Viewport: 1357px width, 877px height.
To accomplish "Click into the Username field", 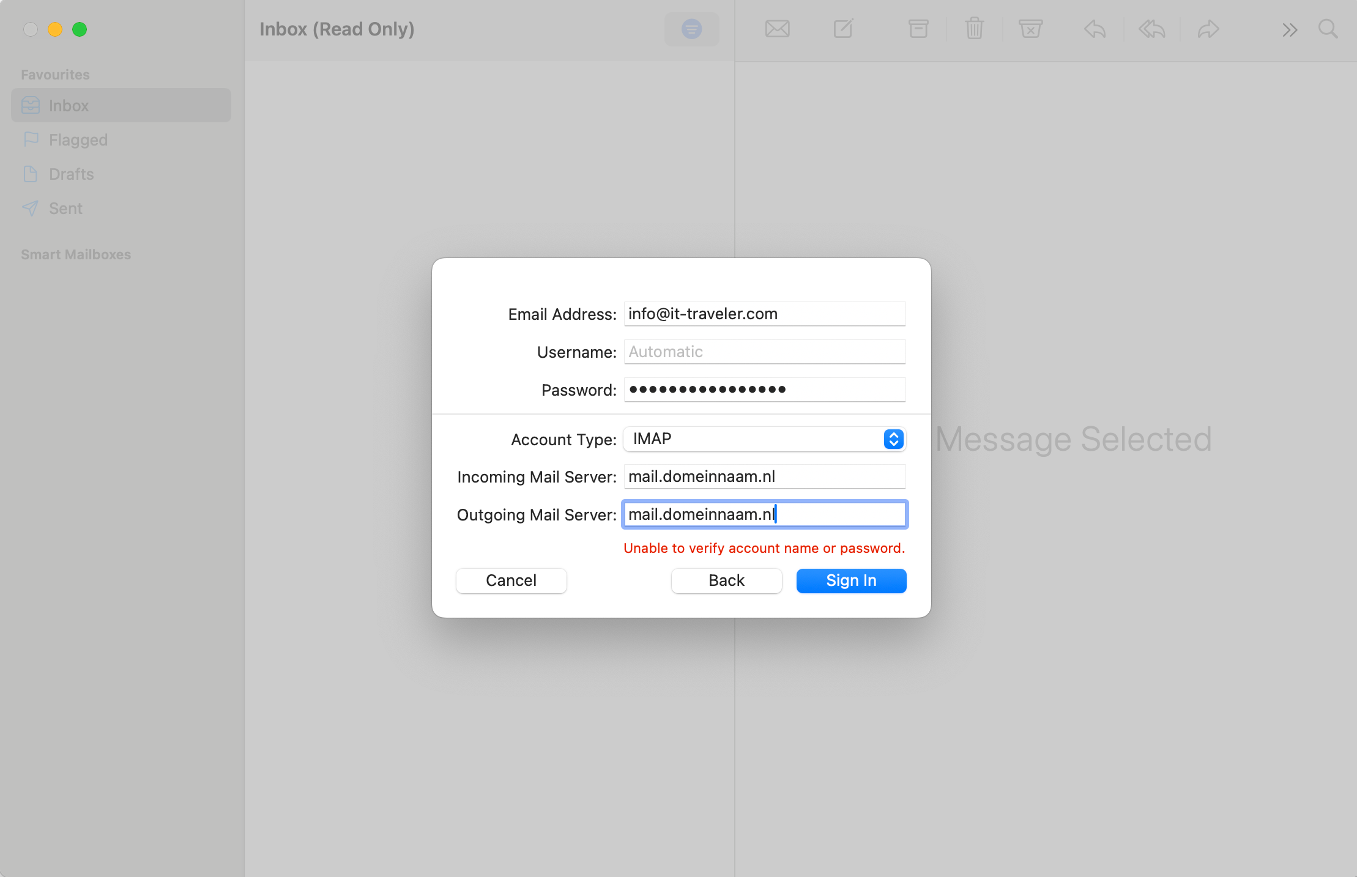I will [764, 352].
